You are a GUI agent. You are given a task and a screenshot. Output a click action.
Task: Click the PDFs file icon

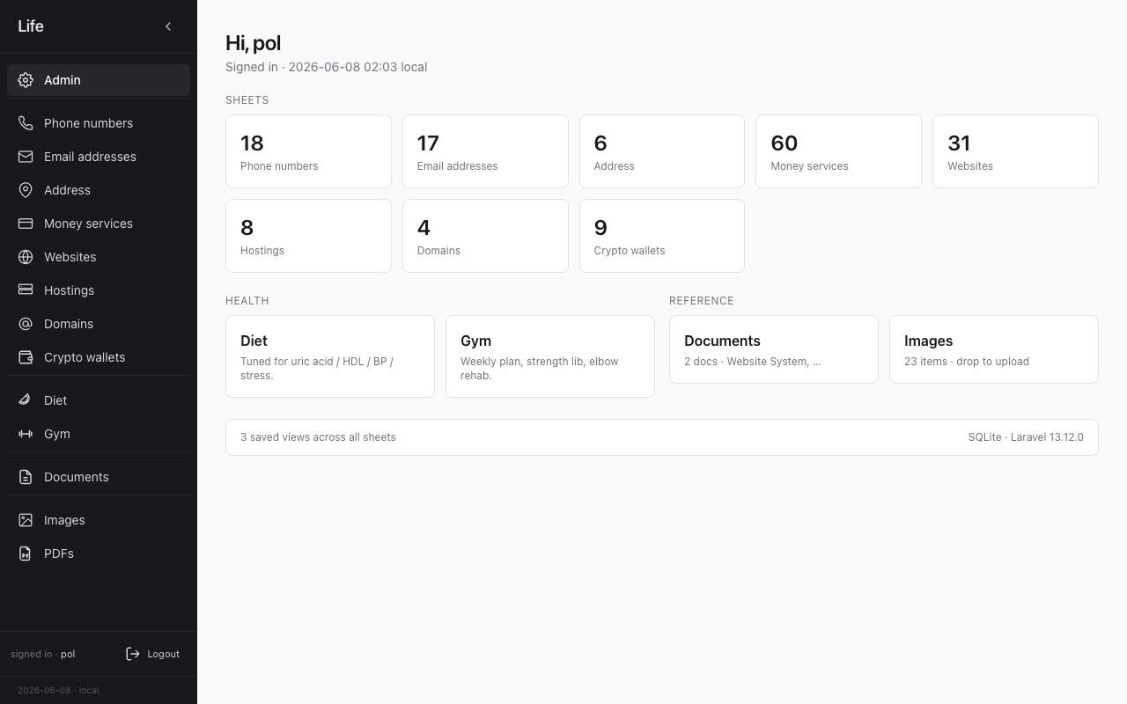tap(26, 554)
